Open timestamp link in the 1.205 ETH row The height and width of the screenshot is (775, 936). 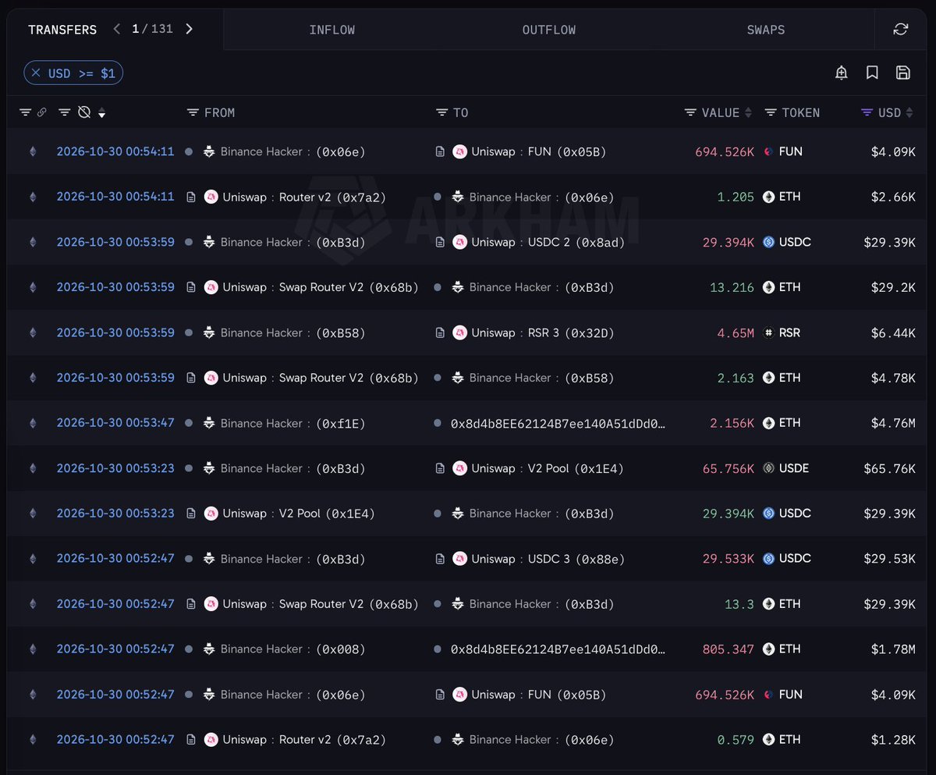coord(115,197)
